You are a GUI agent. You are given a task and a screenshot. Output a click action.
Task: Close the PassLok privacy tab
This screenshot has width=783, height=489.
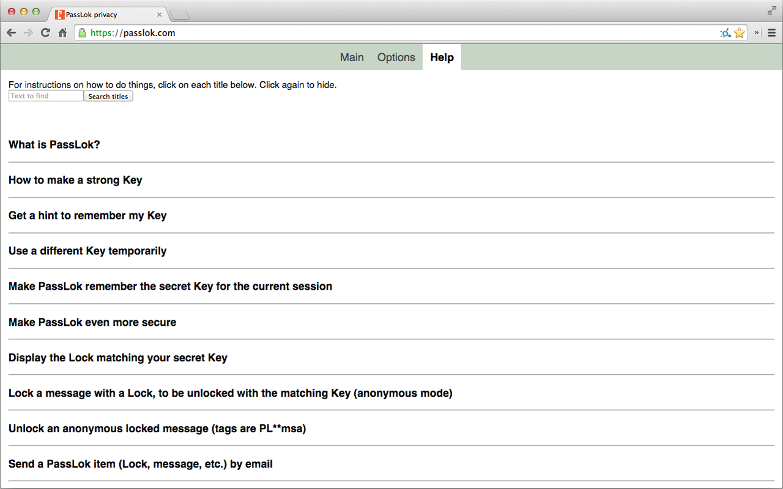pos(159,15)
